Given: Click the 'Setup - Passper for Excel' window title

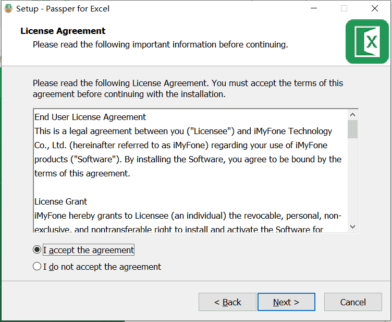Looking at the screenshot, I should pyautogui.click(x=63, y=9).
